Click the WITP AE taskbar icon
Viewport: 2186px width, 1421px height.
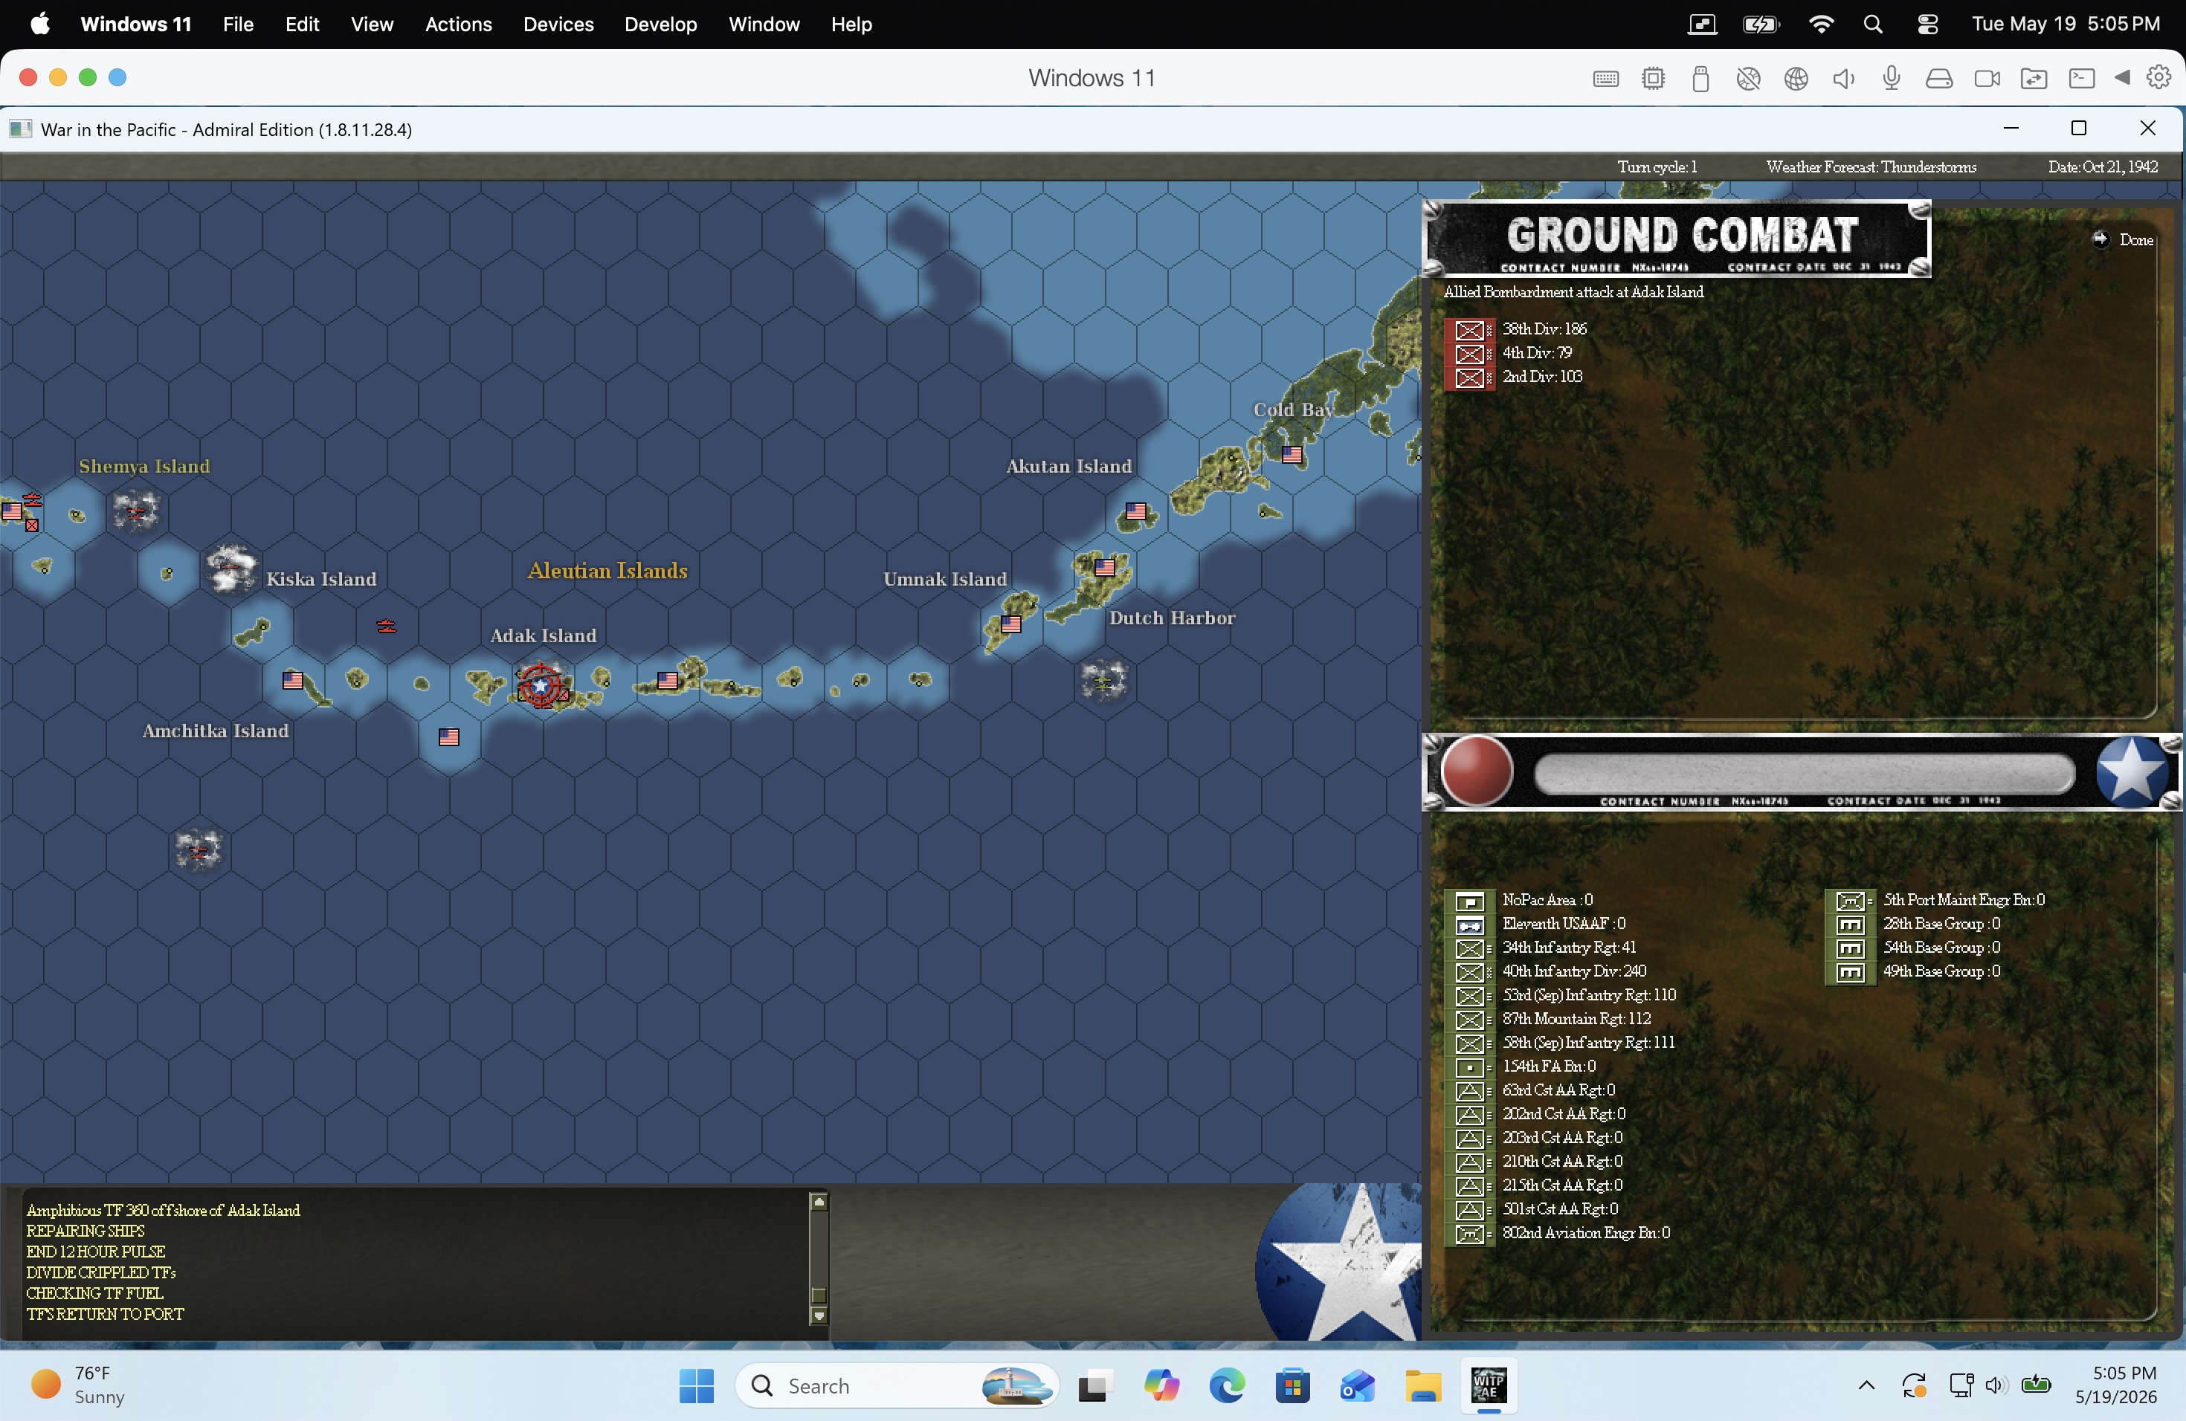click(1488, 1385)
